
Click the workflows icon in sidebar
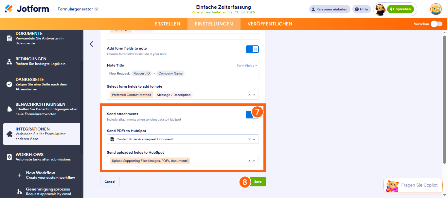pyautogui.click(x=9, y=157)
